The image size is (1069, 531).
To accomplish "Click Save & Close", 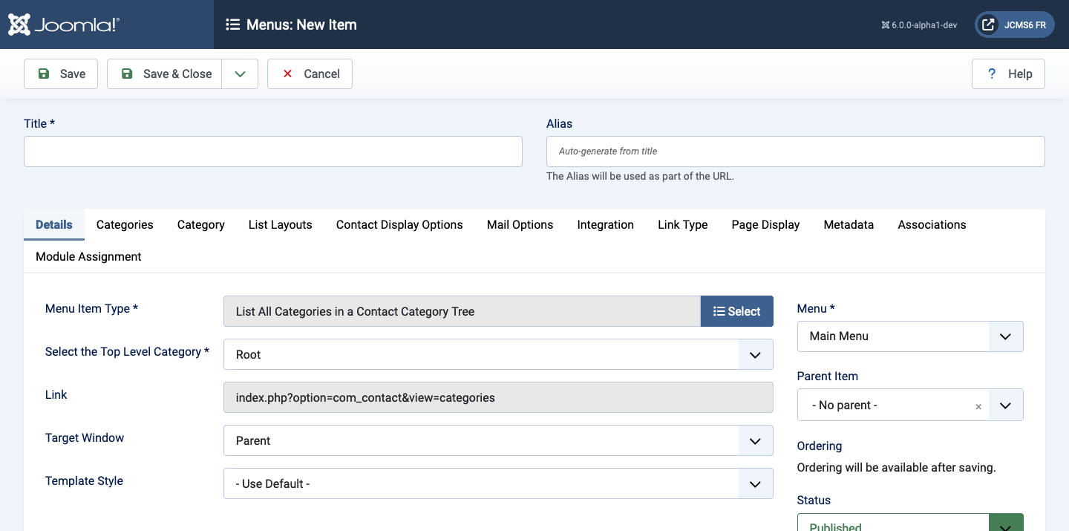I will coord(165,74).
